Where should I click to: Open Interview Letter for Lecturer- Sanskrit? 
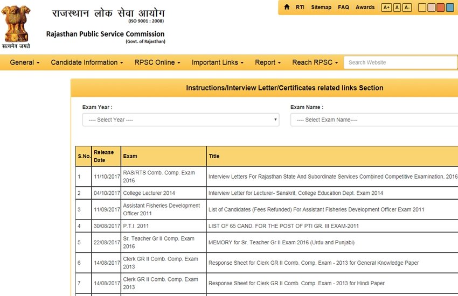pyautogui.click(x=296, y=193)
